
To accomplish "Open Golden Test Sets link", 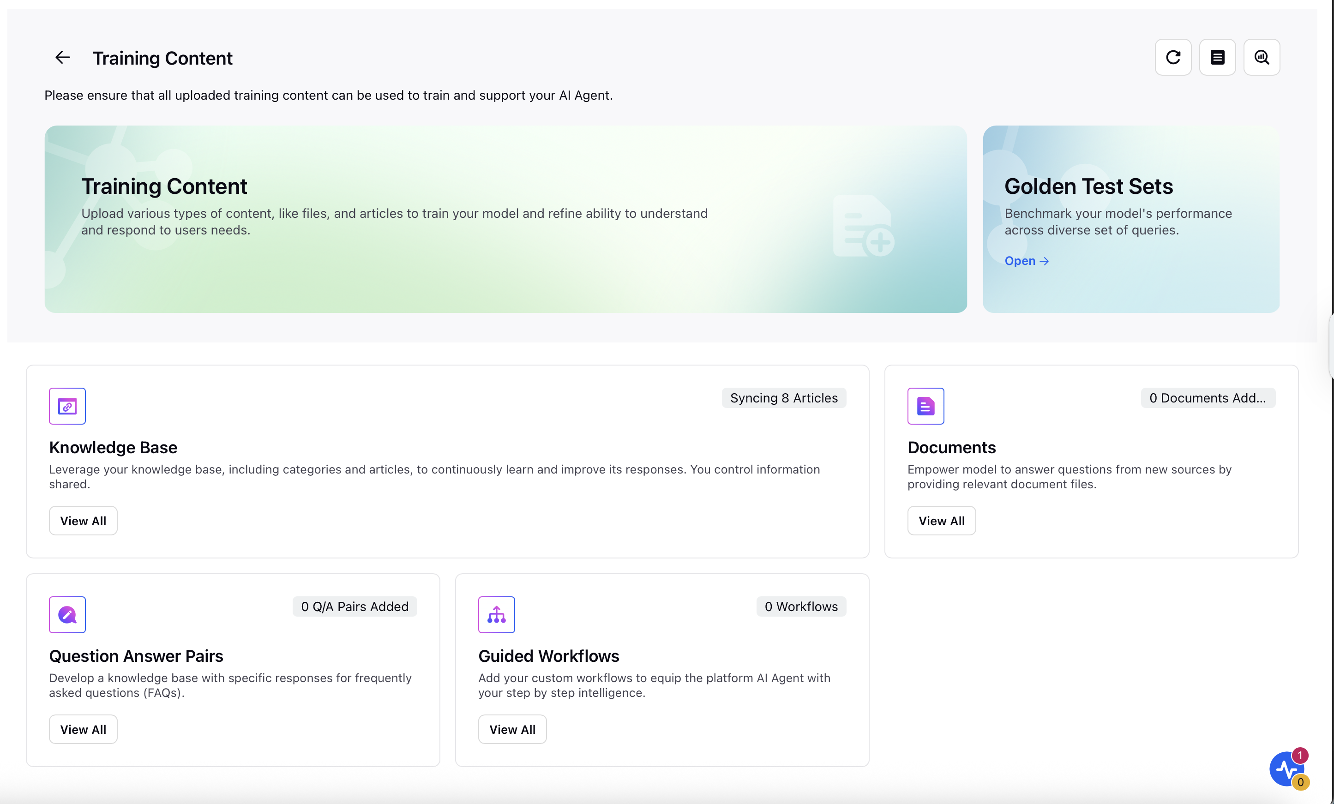I will pyautogui.click(x=1027, y=261).
